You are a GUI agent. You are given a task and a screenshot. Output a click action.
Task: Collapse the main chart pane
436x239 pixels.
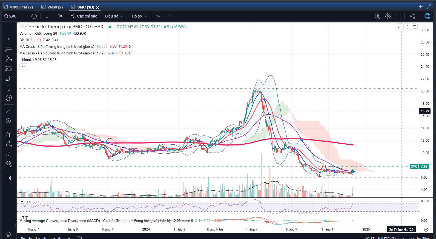pos(407,27)
